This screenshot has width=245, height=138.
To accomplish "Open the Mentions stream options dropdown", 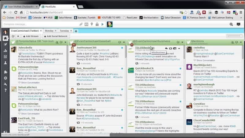I will pyautogui.click(x=241, y=42).
